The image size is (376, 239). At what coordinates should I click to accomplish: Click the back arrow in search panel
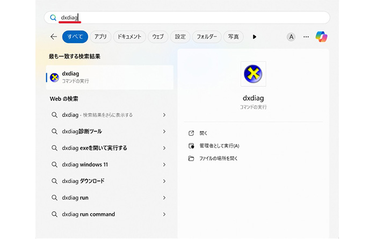tap(53, 37)
